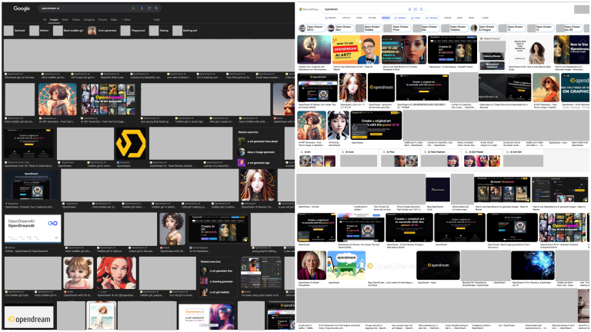This screenshot has width=591, height=332.
Task: Click the Google logo
Action: [x=22, y=8]
